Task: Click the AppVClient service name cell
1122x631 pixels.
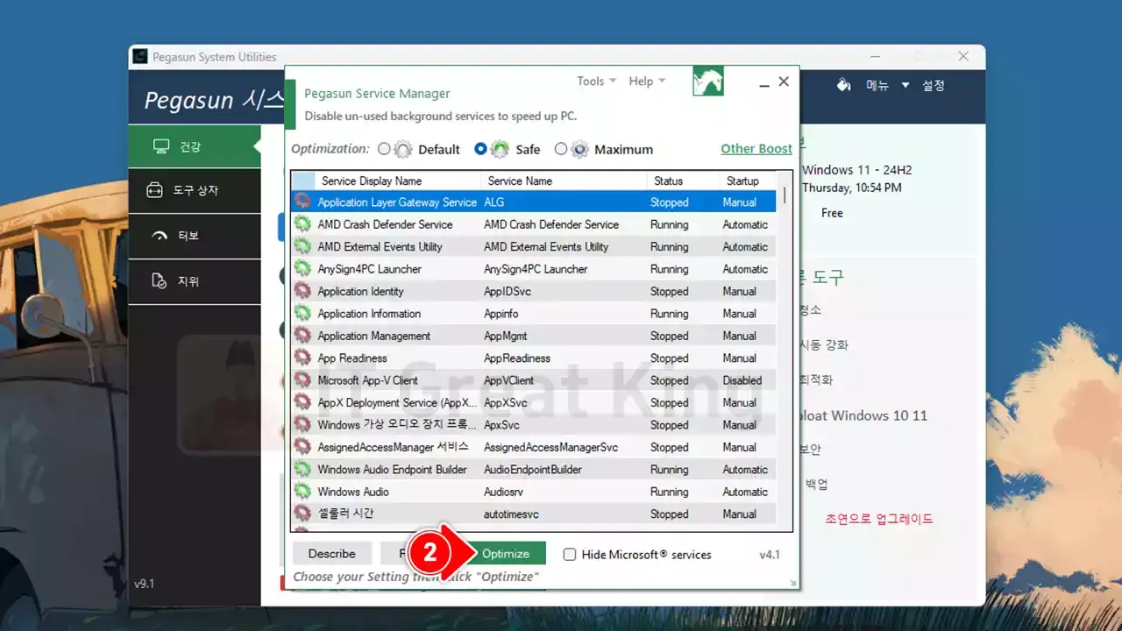Action: pyautogui.click(x=509, y=380)
